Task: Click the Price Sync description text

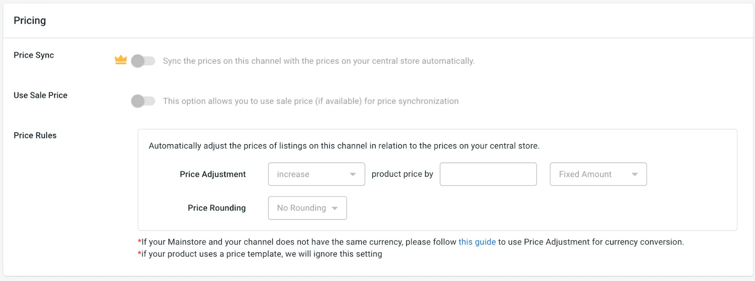Action: 319,61
